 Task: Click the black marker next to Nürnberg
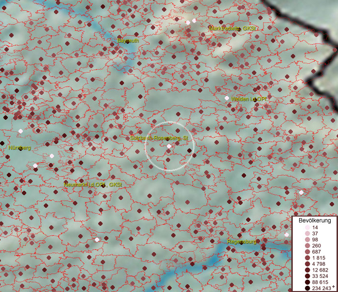coord(20,148)
